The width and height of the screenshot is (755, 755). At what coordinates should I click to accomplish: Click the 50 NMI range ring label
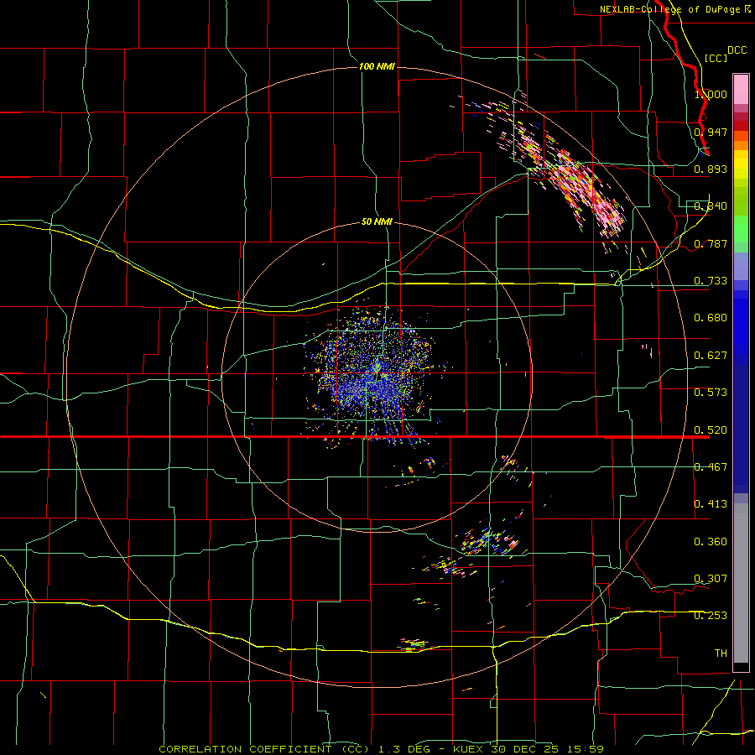377,221
